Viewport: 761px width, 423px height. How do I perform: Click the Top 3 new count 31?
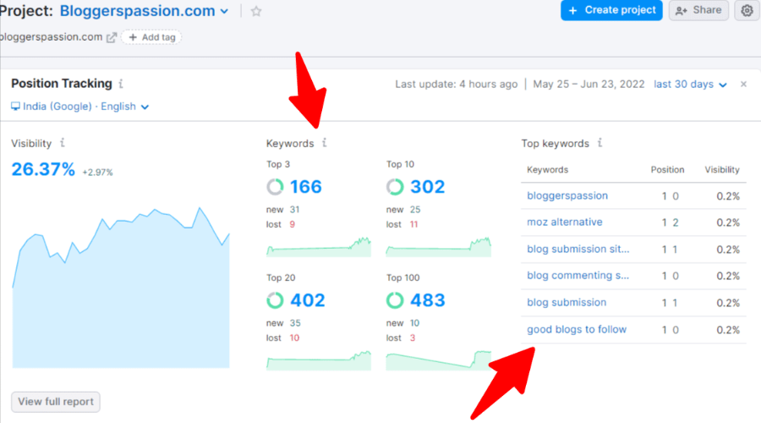click(x=294, y=210)
